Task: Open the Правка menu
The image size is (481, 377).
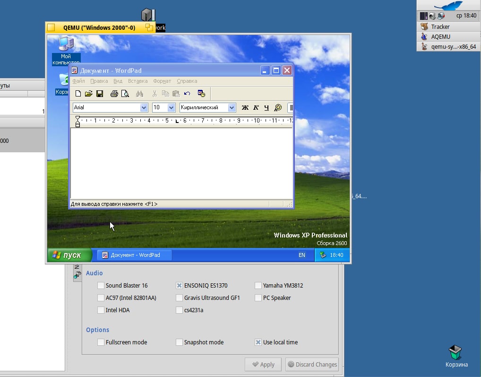Action: coord(99,81)
